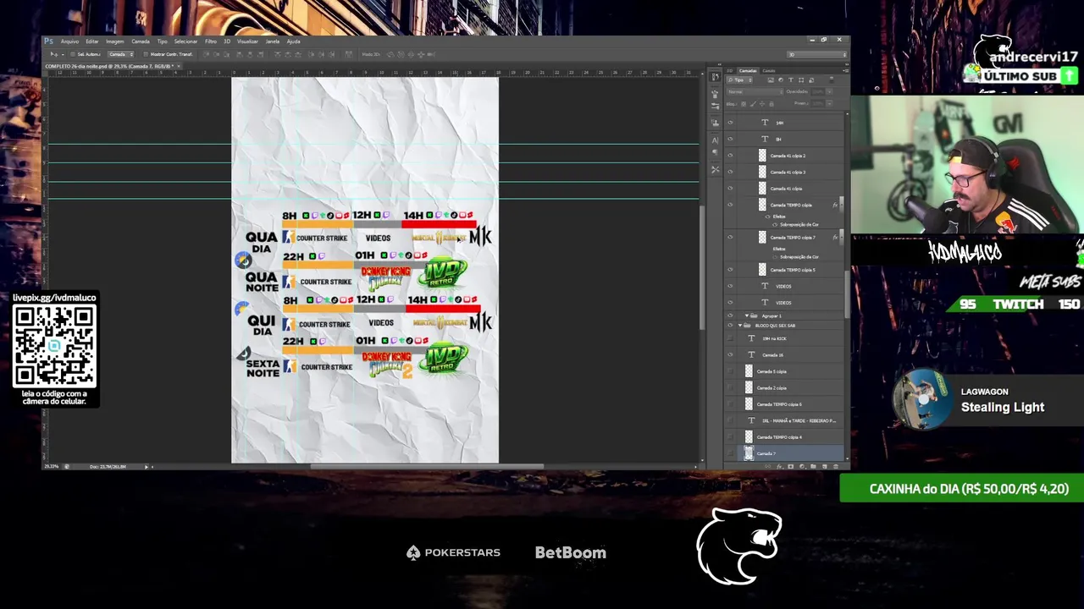The height and width of the screenshot is (609, 1084).
Task: Open the Filtro menu
Action: coord(211,41)
